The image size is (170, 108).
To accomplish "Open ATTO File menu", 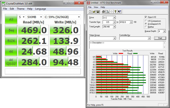I will (x=90, y=7).
